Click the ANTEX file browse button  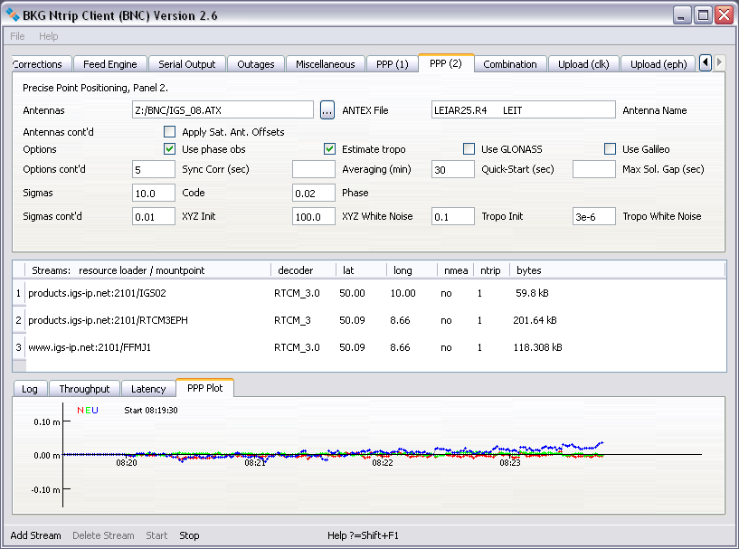(x=327, y=110)
